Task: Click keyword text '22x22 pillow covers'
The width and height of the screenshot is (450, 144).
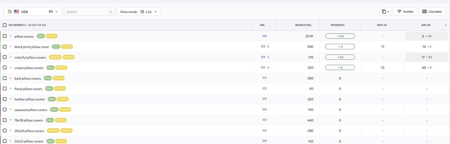Action: point(29,141)
